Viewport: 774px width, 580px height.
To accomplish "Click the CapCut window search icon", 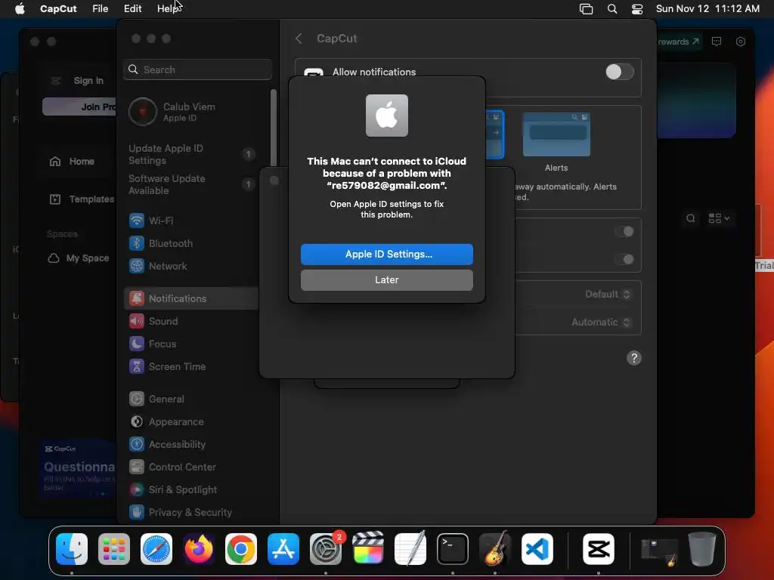I will (691, 218).
